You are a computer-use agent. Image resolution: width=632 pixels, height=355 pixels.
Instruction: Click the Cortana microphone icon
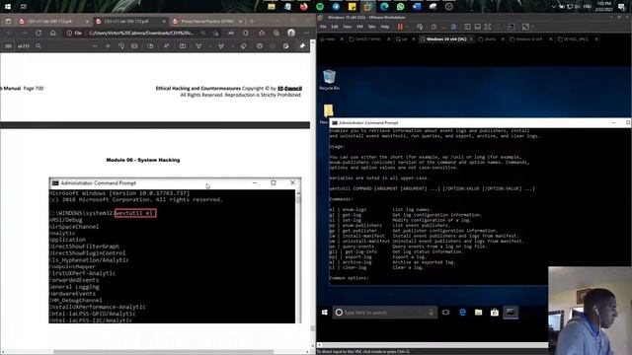click(431, 313)
